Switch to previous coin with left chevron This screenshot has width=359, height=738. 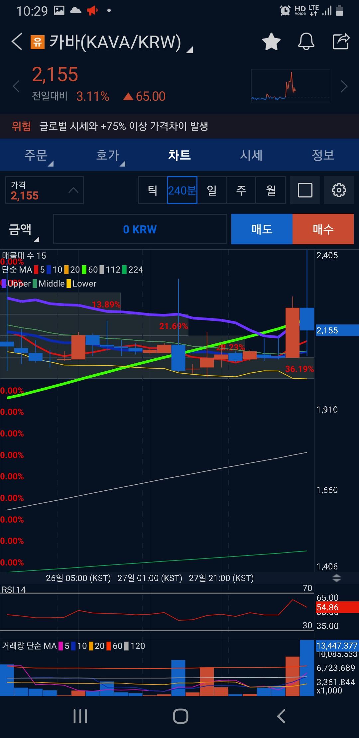pyautogui.click(x=16, y=86)
